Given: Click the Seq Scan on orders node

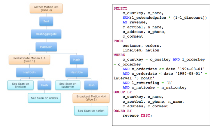Looking at the screenshot, I should (44, 98).
